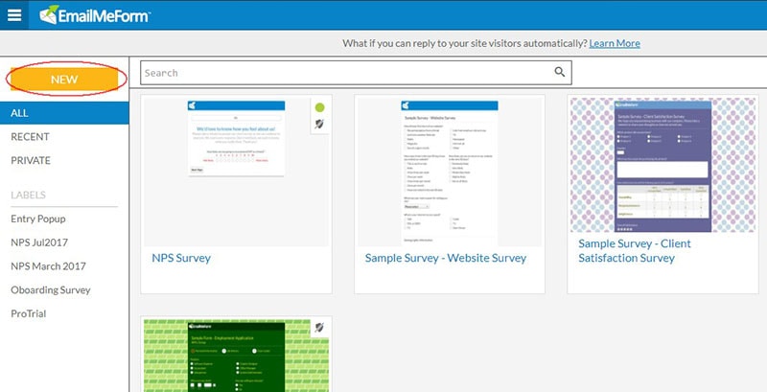Filter by ProTrial label
767x392 pixels.
(x=29, y=313)
